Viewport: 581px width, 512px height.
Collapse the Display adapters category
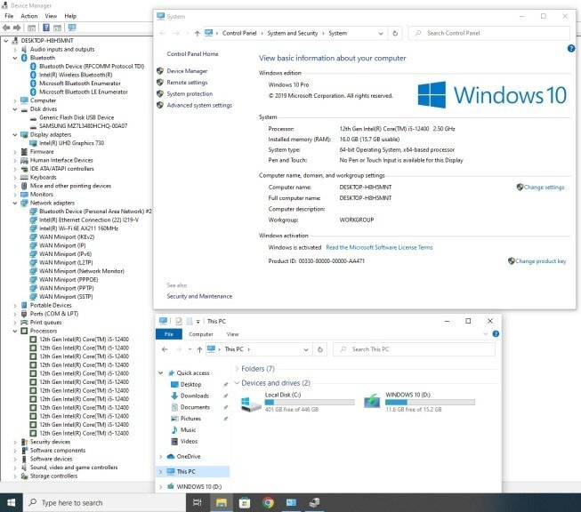(15, 135)
